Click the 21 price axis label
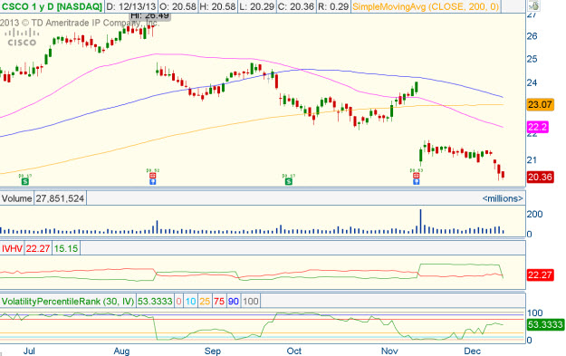The width and height of the screenshot is (566, 356). click(x=532, y=160)
